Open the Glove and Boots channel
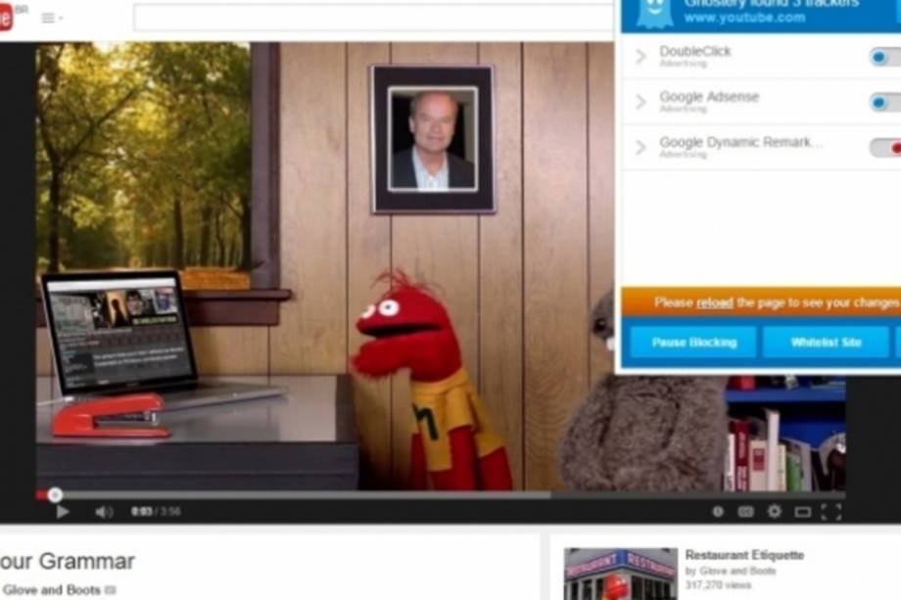 pos(52,589)
